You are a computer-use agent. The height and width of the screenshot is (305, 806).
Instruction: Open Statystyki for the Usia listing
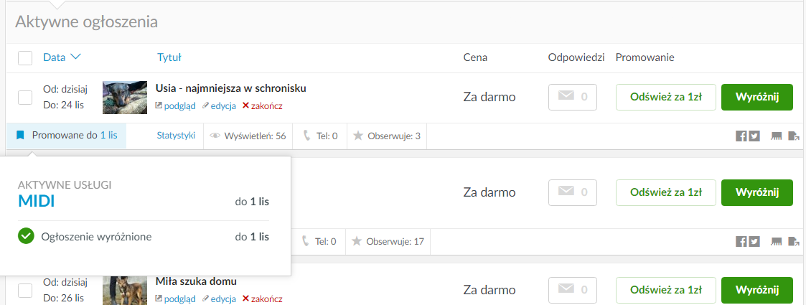point(176,135)
